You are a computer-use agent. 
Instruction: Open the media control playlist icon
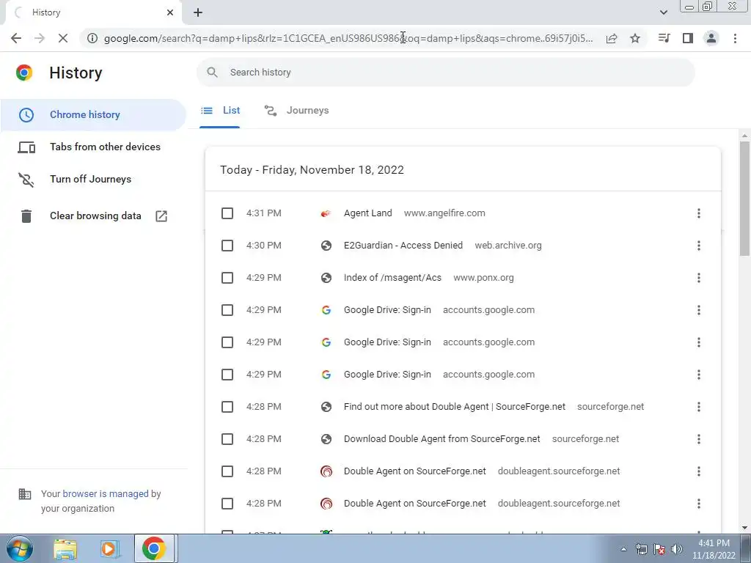tap(664, 38)
